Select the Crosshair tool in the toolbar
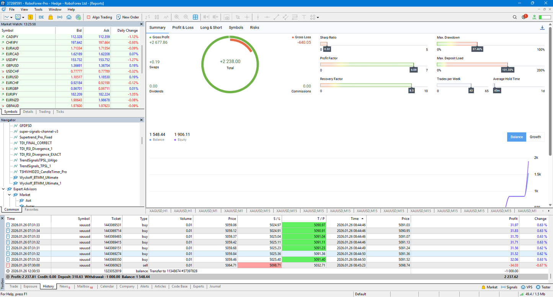The height and width of the screenshot is (297, 553). pos(247,17)
